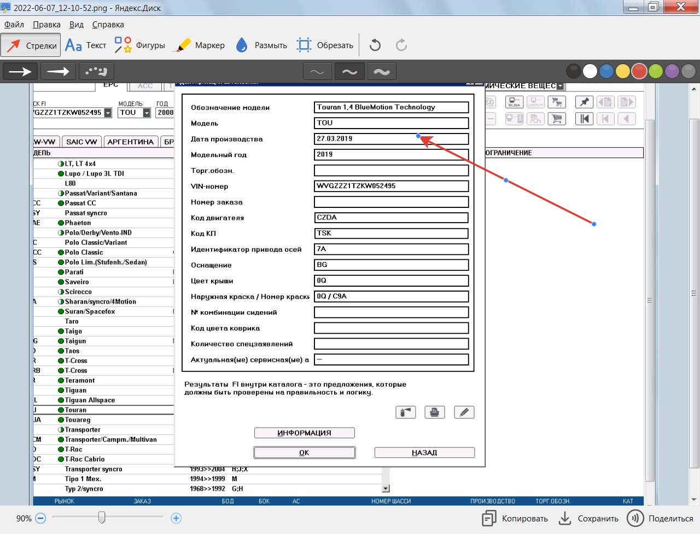700x534 pixels.
Task: Pick the blue color swatch
Action: 606,71
